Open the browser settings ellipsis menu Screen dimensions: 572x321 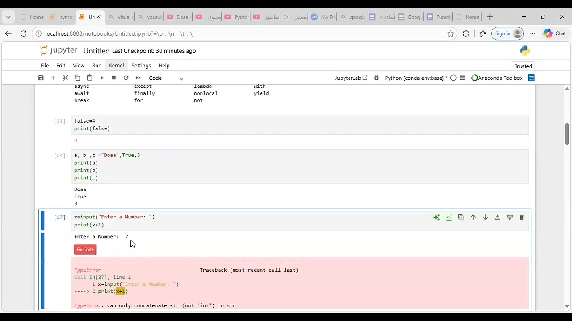[x=532, y=33]
